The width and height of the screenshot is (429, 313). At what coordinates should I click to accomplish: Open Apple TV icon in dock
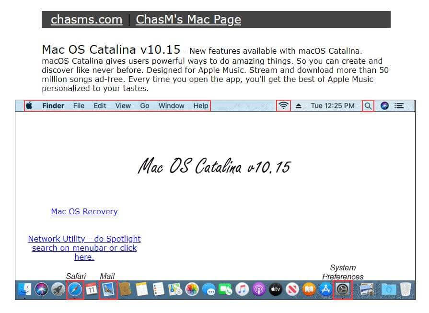tap(276, 290)
